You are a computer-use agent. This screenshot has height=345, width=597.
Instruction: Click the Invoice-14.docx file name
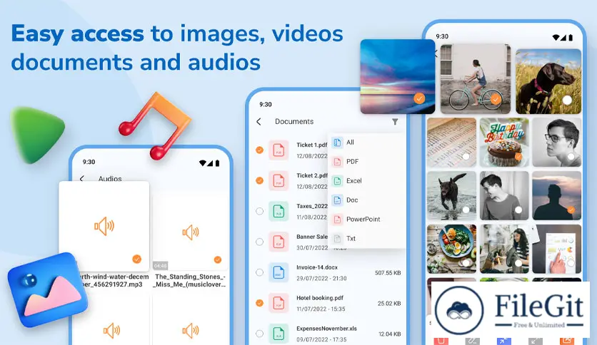[317, 267]
